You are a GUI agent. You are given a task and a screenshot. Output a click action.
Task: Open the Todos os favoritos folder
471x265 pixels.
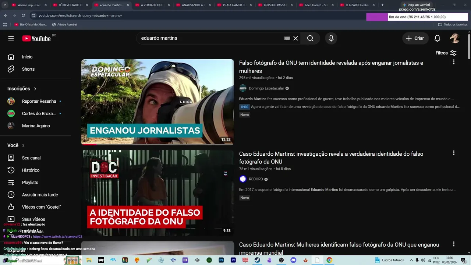[453, 25]
